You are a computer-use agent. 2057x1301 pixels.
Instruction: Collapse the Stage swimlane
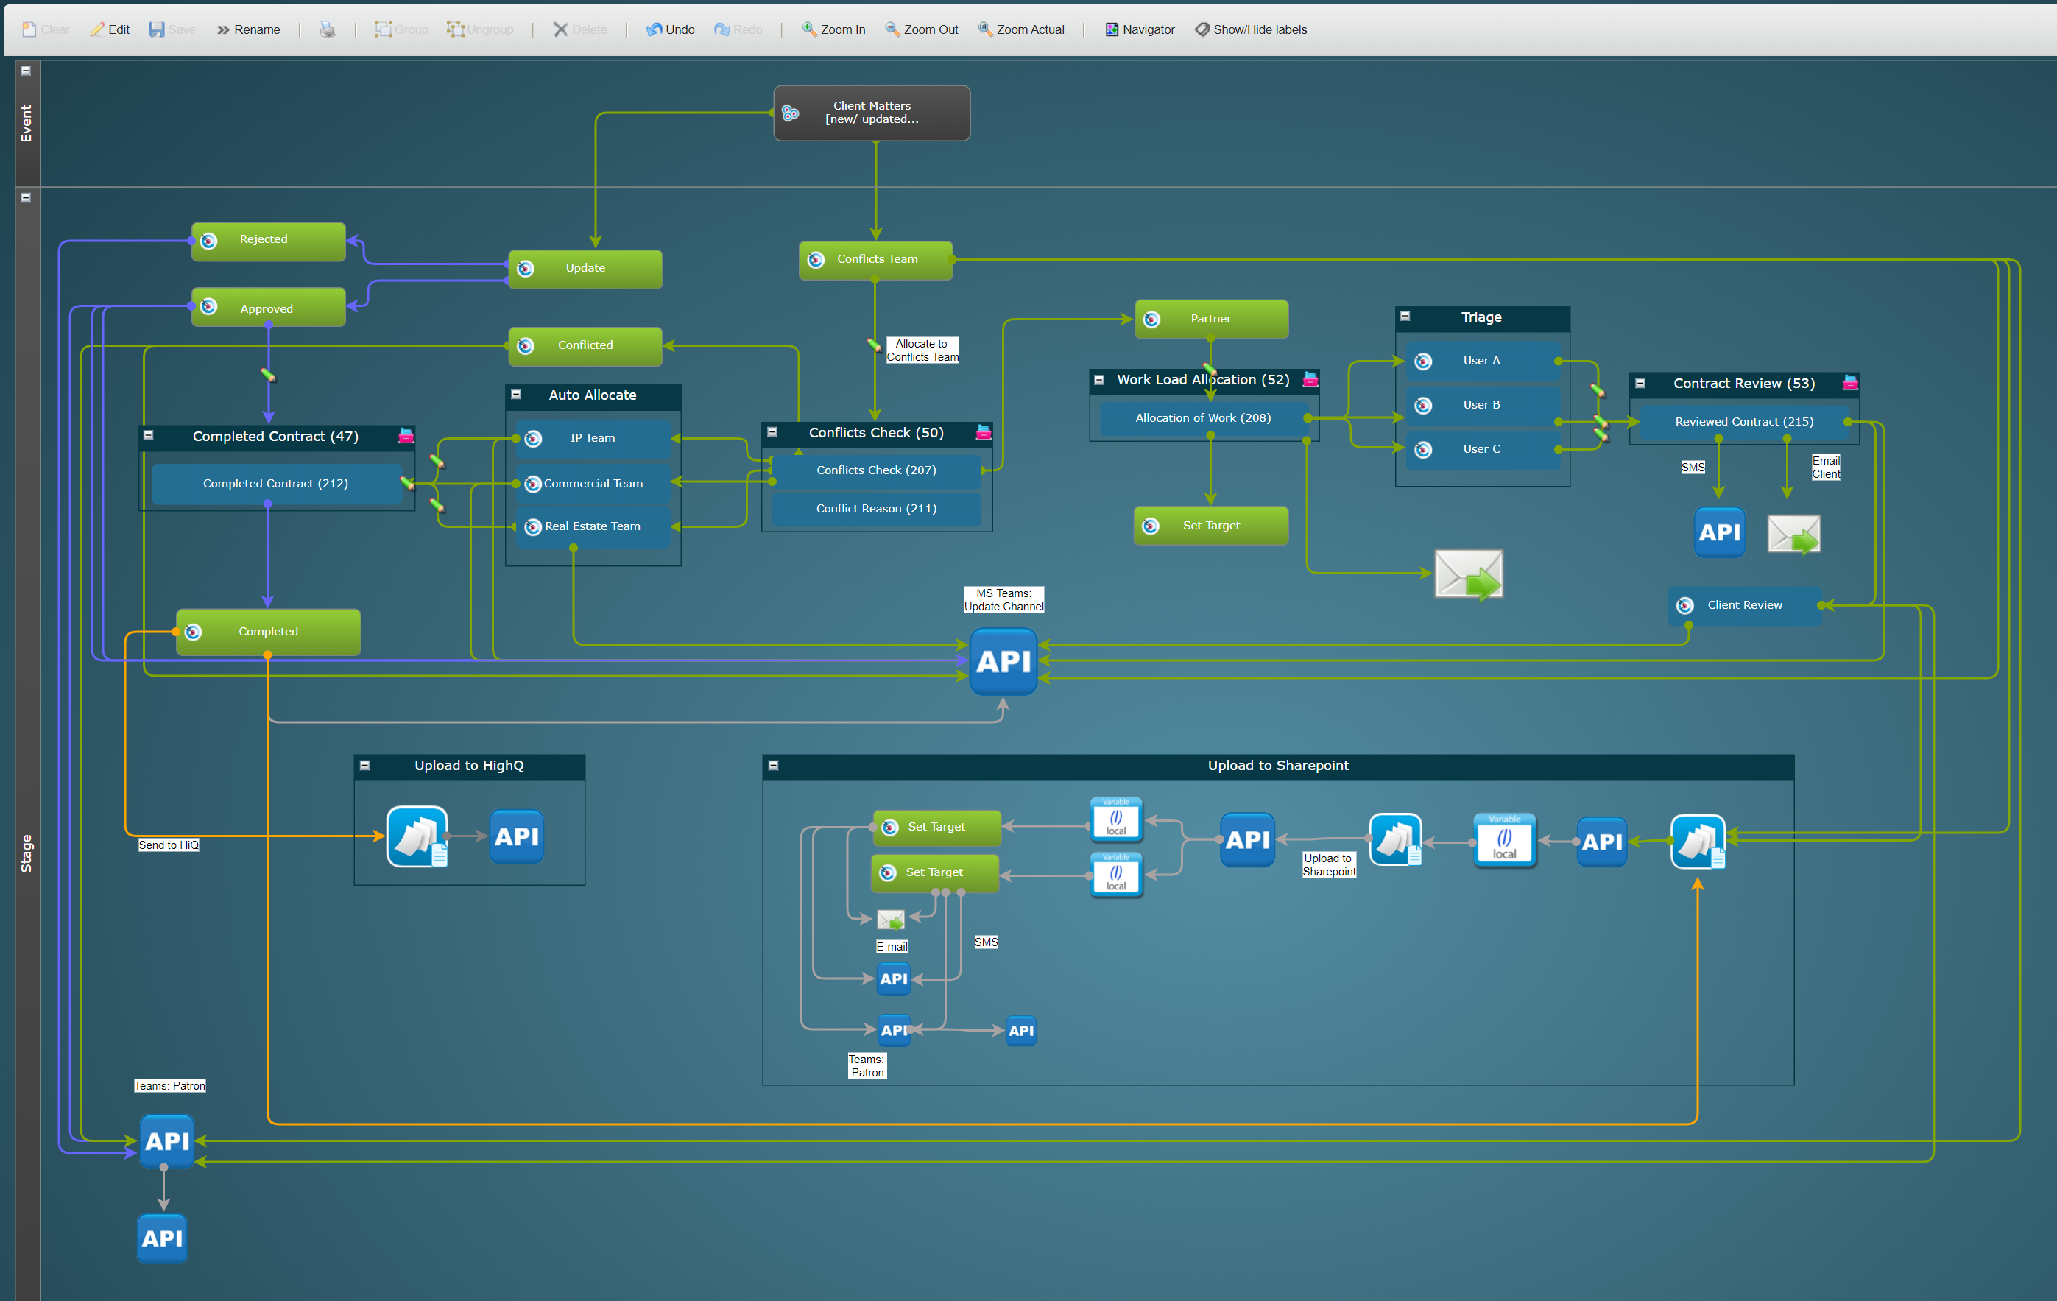coord(26,197)
